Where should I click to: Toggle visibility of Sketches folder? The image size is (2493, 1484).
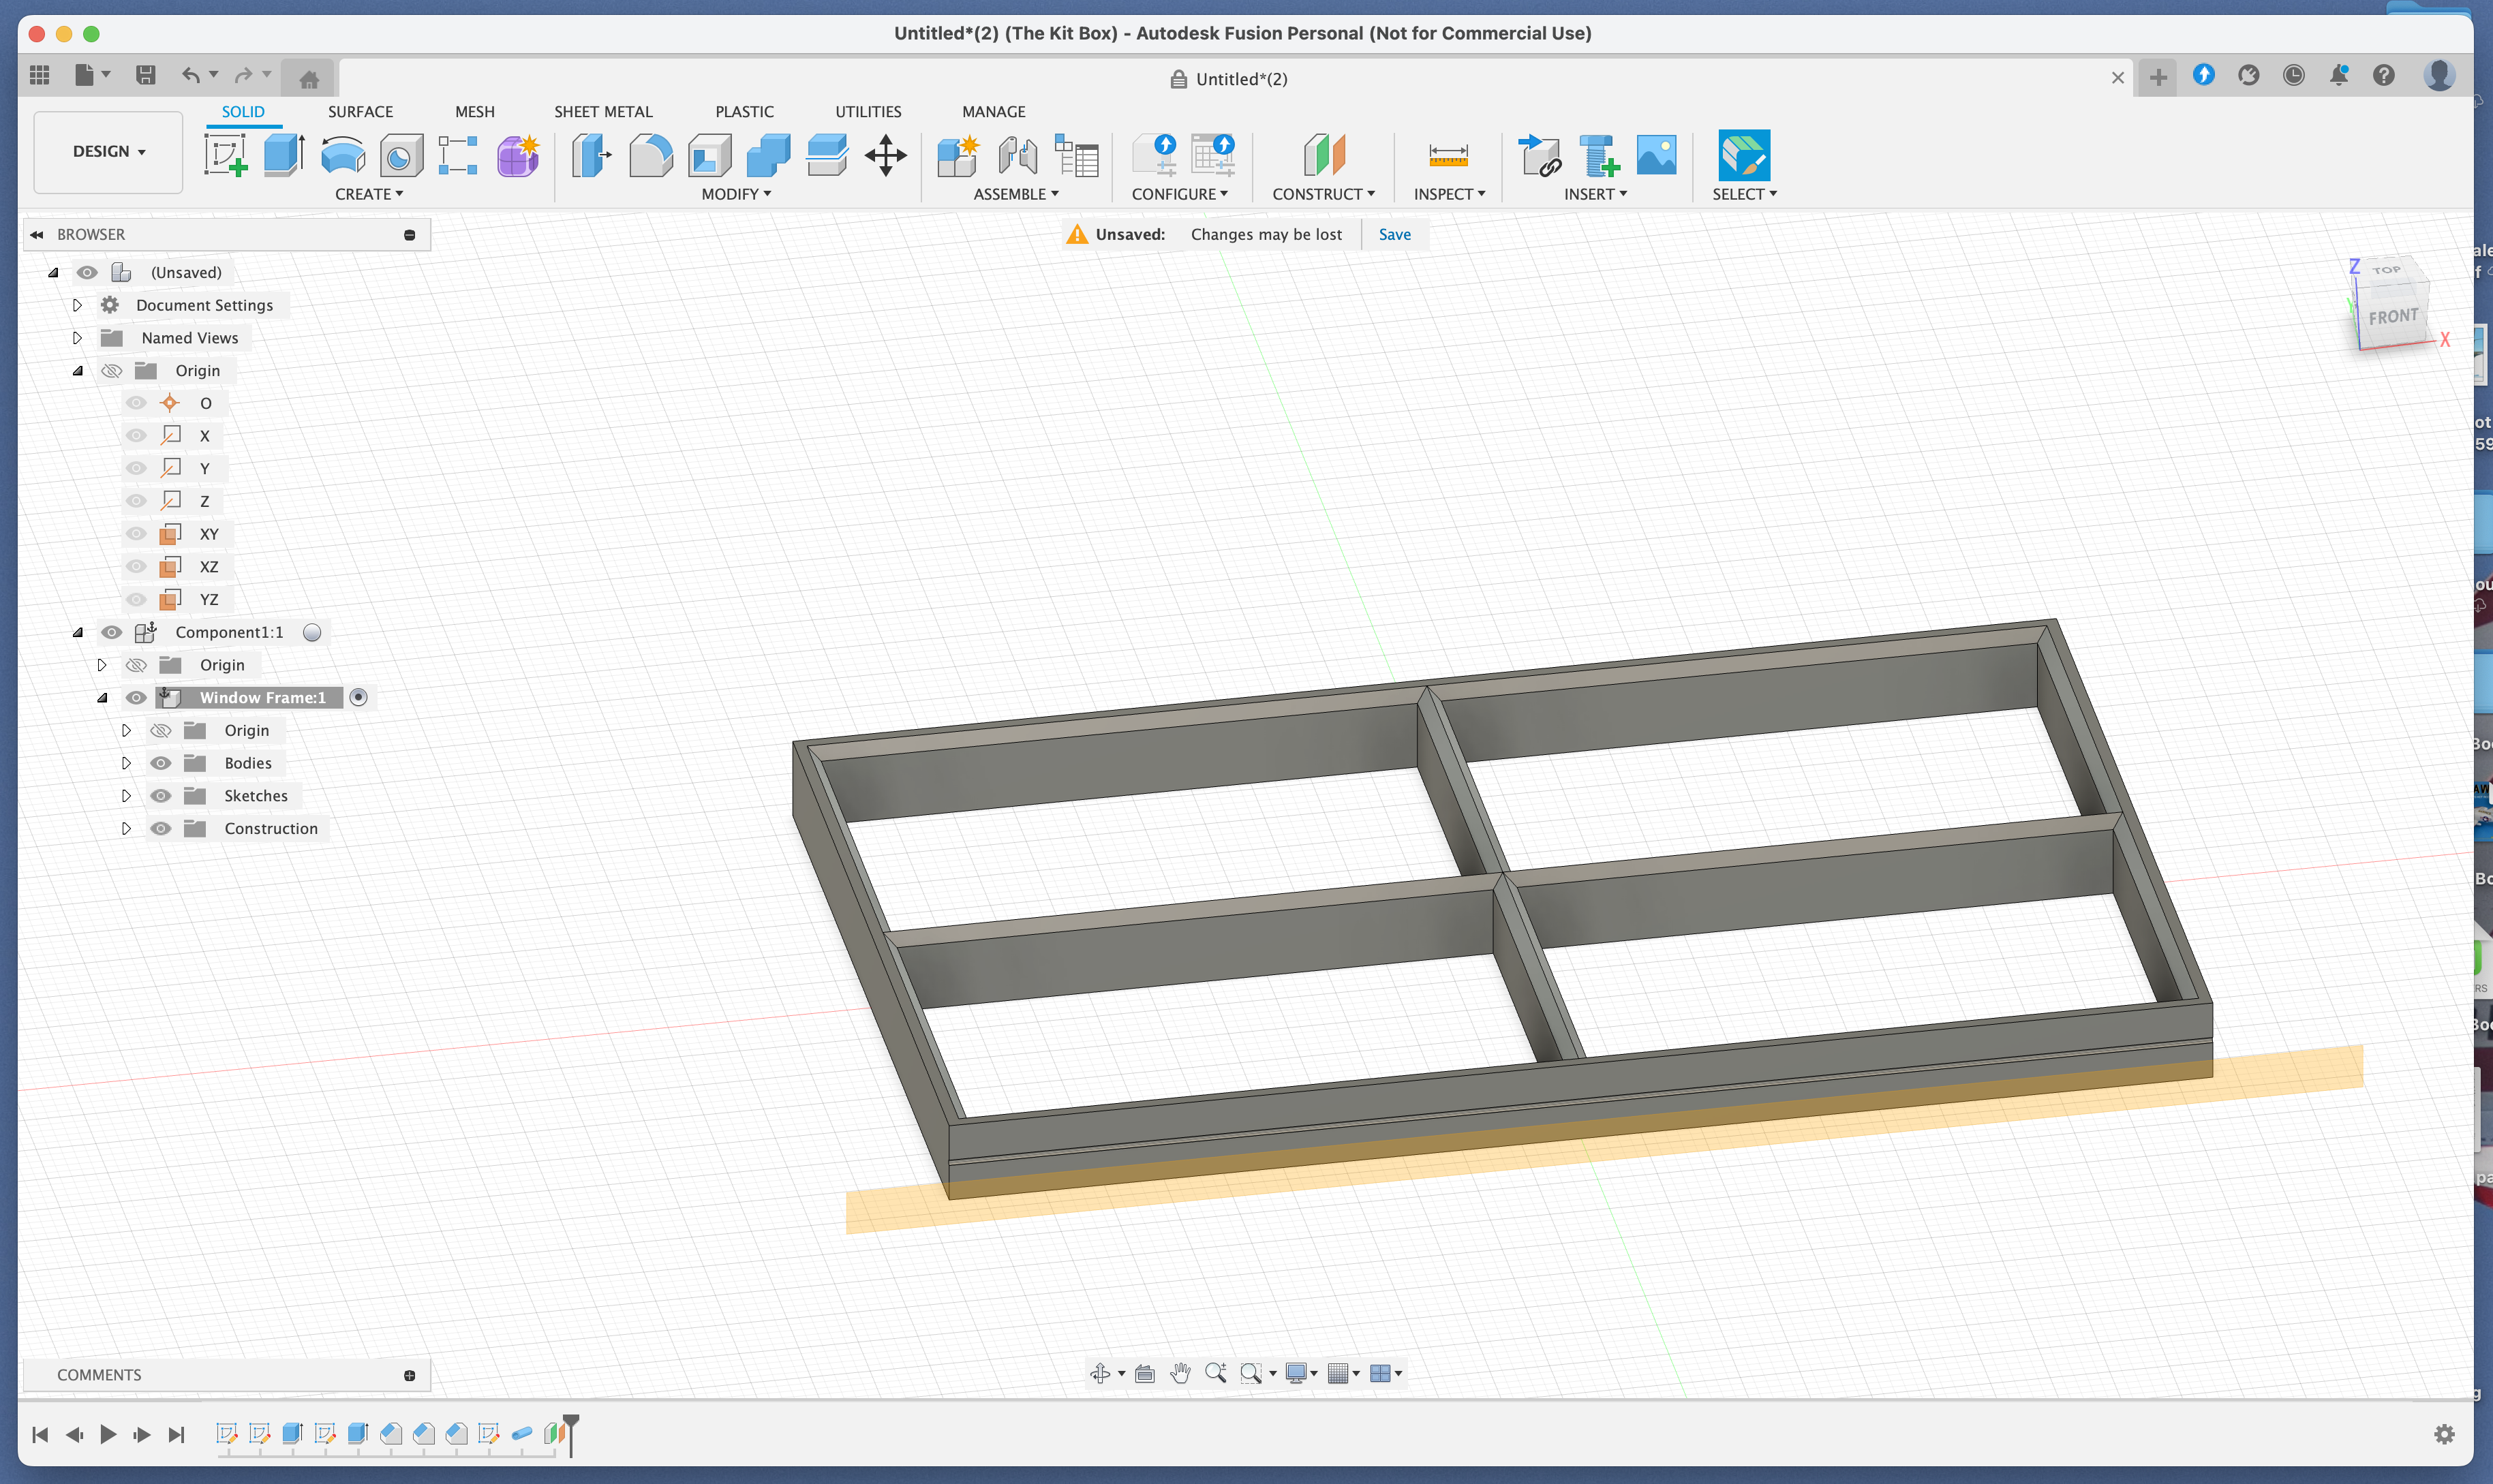coord(160,796)
